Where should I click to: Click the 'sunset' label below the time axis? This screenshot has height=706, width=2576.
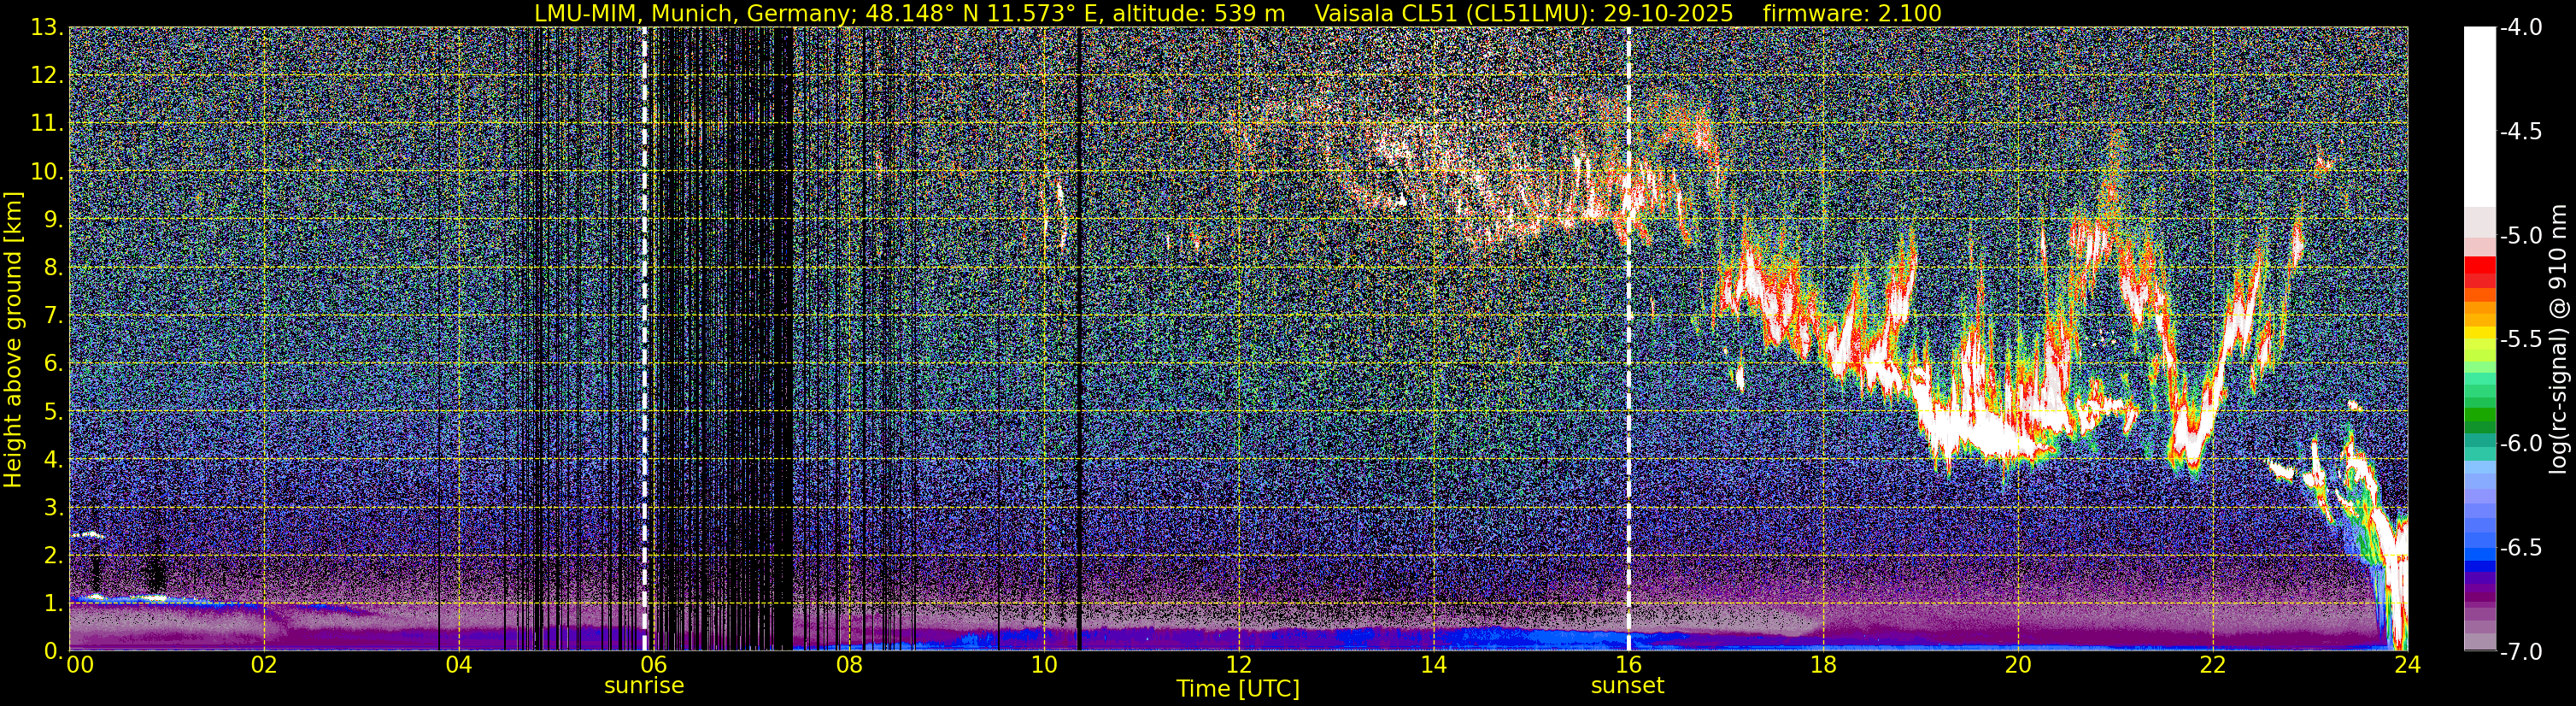click(x=1628, y=686)
